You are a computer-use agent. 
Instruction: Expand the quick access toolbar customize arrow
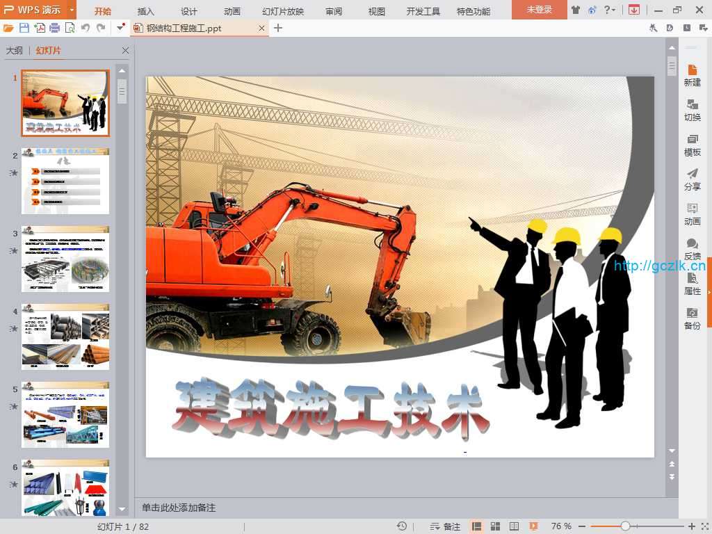tap(120, 28)
